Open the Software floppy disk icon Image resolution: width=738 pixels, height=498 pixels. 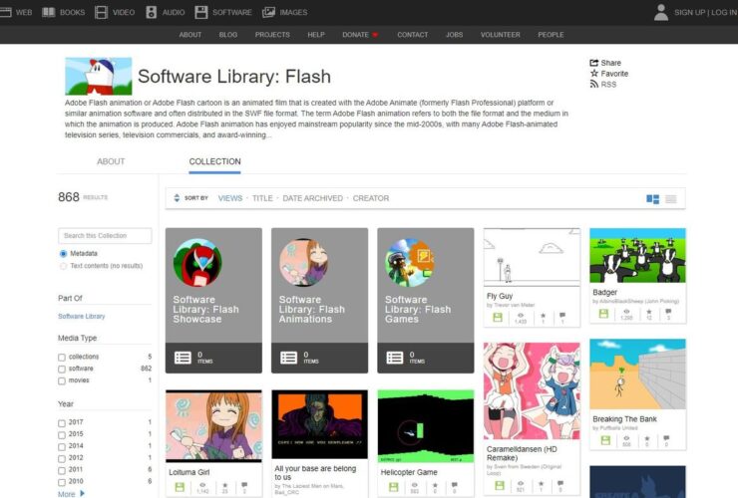pos(201,12)
